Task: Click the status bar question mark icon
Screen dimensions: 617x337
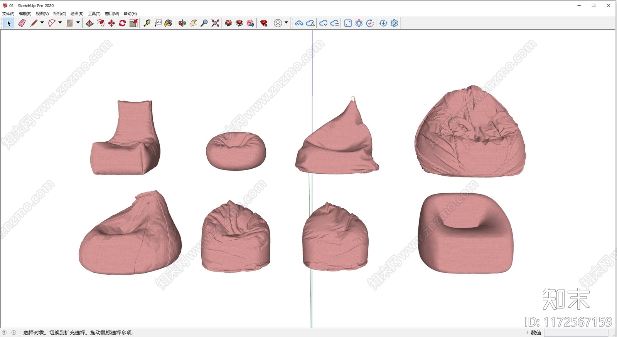Action: tap(4, 332)
